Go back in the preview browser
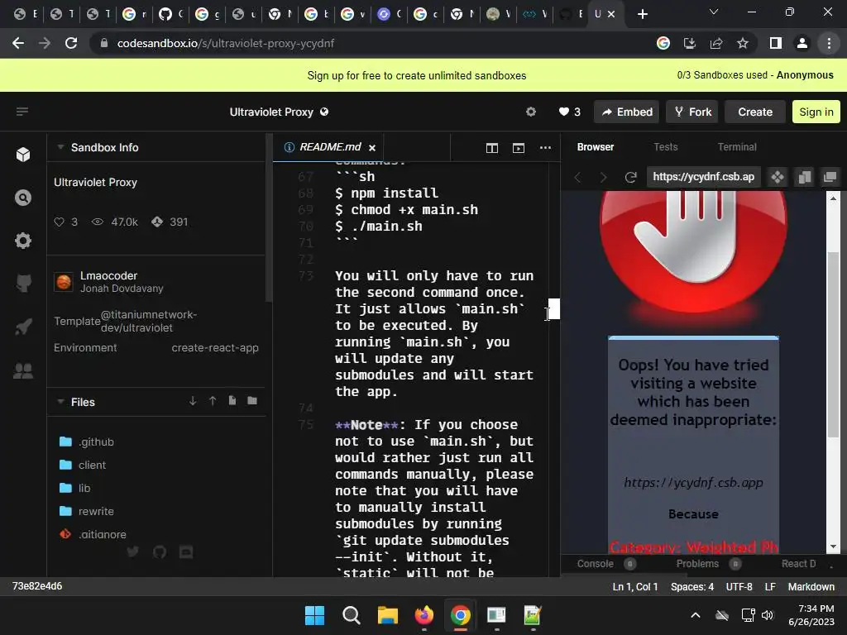This screenshot has height=635, width=847. coord(577,177)
